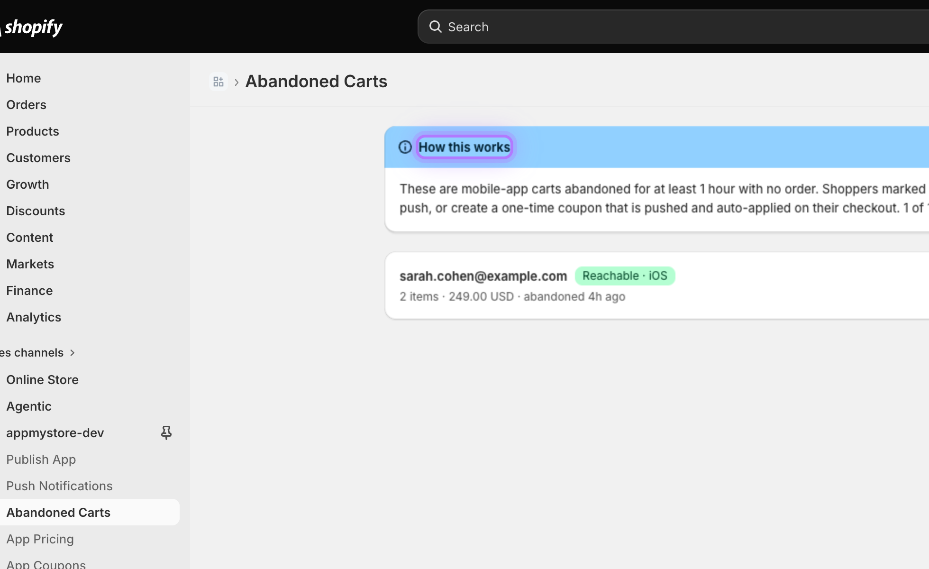Image resolution: width=929 pixels, height=569 pixels.
Task: Focus the Search input field
Action: [x=673, y=27]
